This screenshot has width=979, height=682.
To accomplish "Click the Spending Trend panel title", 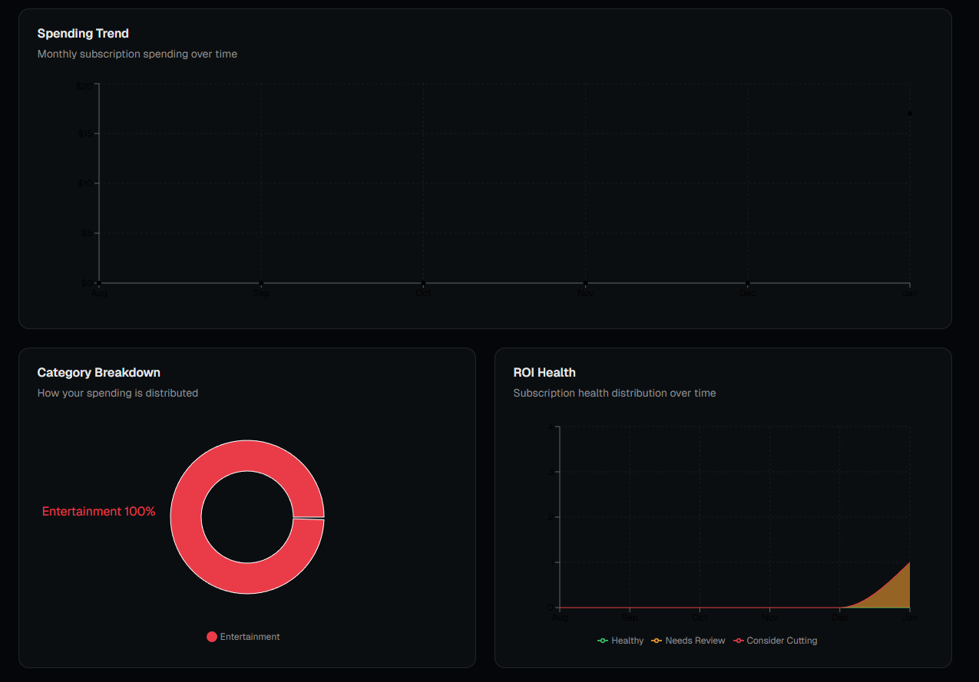I will coord(83,34).
